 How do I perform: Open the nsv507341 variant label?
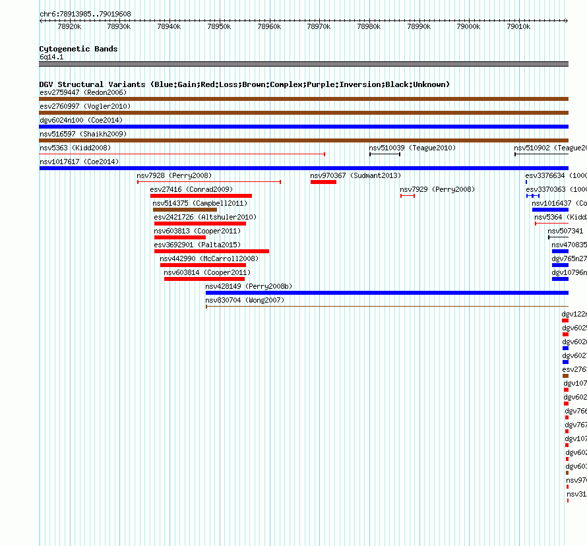pyautogui.click(x=565, y=231)
